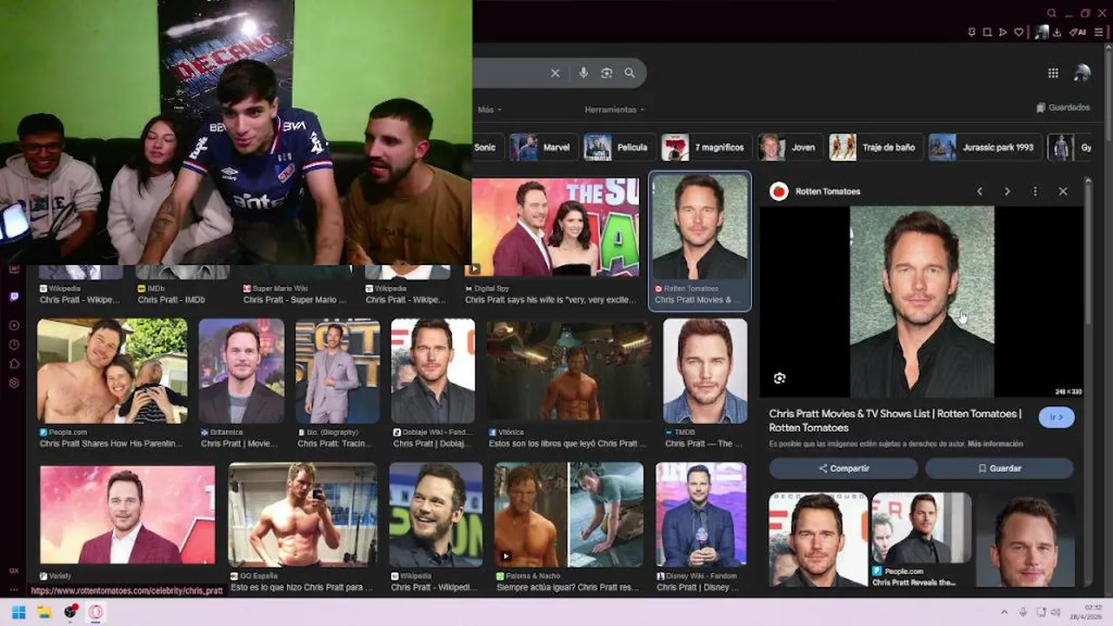Clear the search box with the X icon
This screenshot has height=626, width=1113.
(555, 73)
